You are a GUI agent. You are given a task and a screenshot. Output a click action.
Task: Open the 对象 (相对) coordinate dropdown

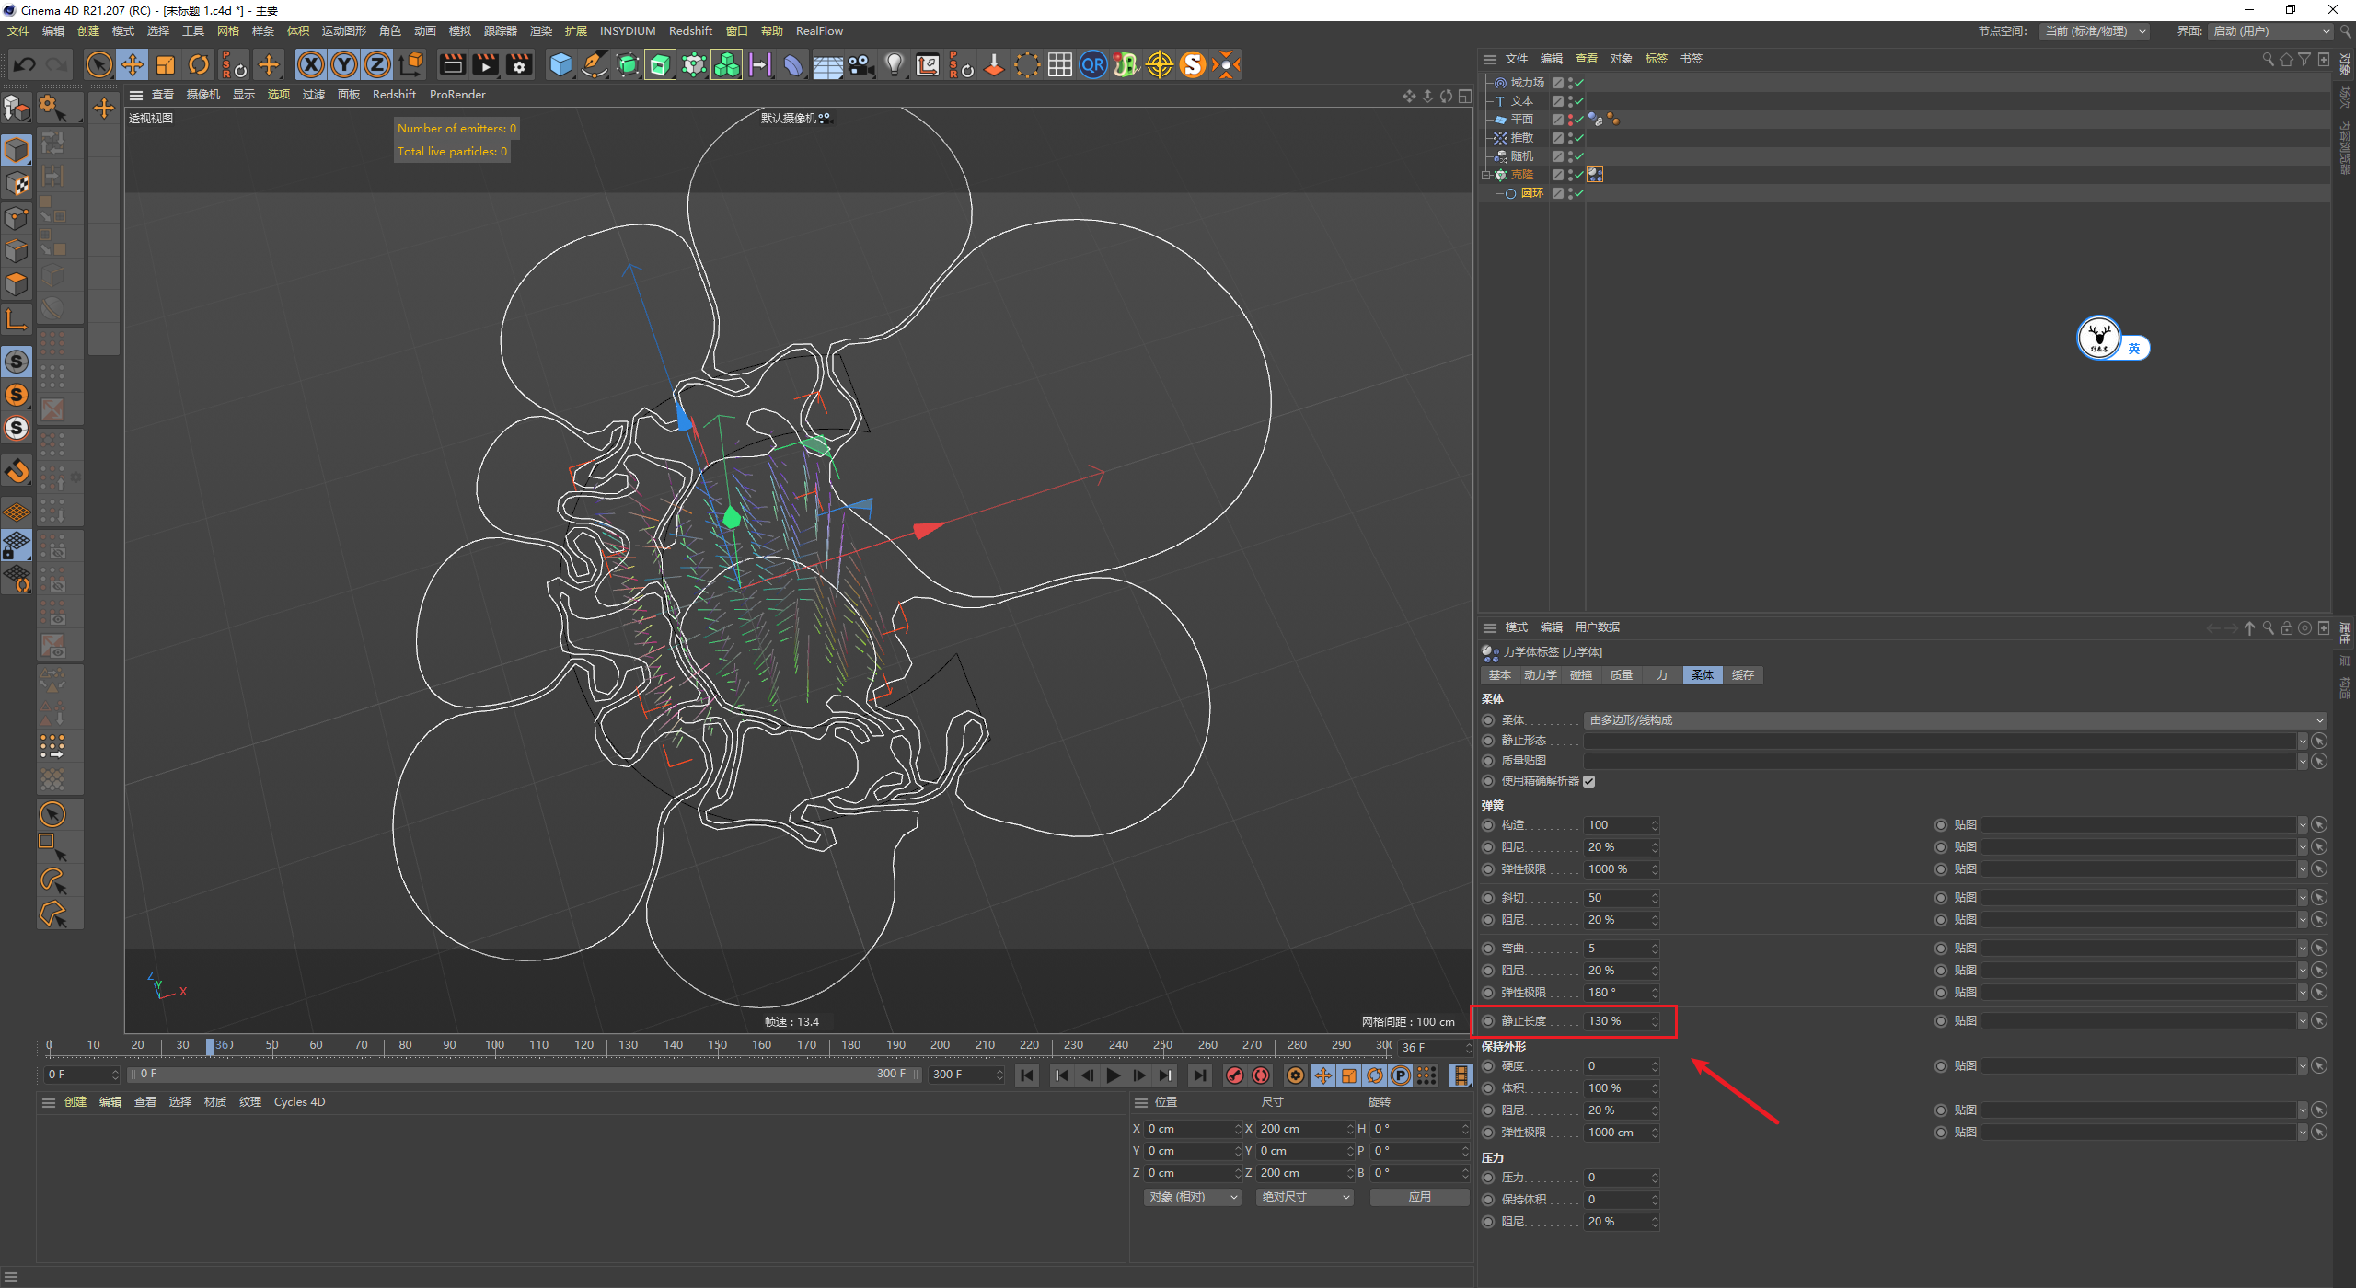1192,1197
